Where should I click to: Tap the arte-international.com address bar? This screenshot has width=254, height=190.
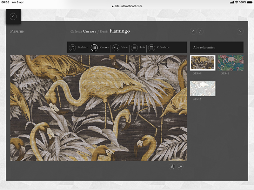pos(127,6)
